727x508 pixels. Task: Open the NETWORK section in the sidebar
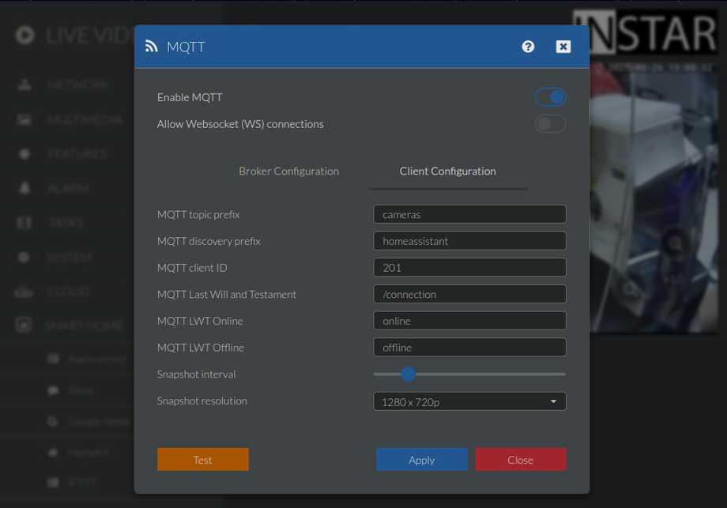pyautogui.click(x=24, y=85)
